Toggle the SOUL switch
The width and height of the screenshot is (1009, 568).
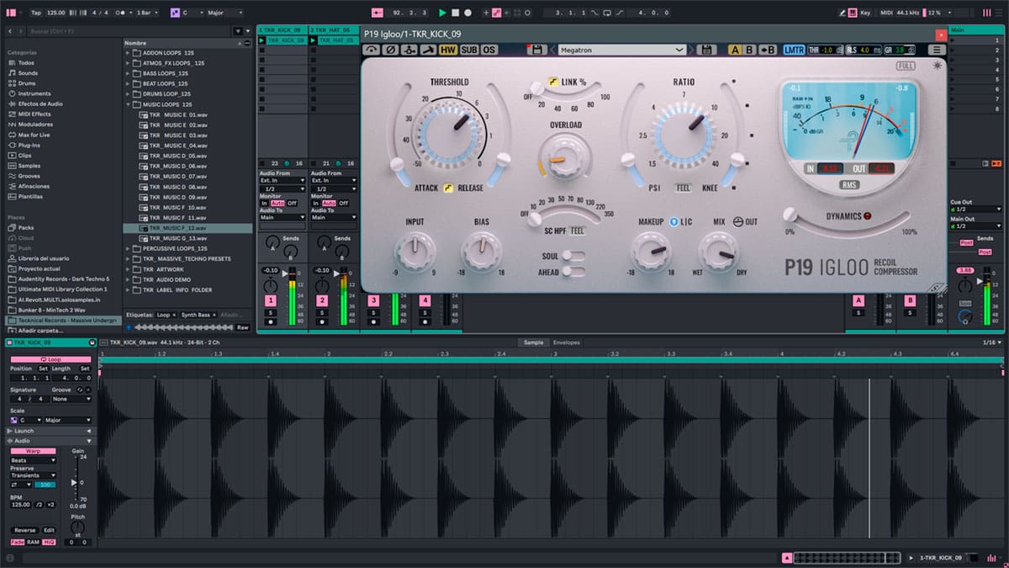[x=573, y=255]
